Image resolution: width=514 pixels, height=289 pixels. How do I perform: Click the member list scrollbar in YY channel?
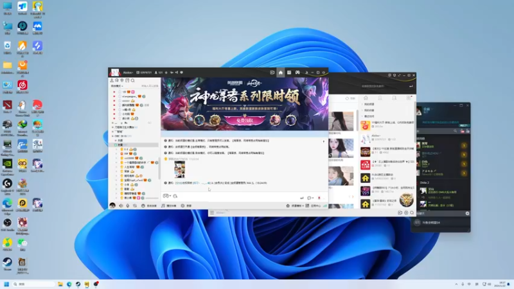(159, 169)
